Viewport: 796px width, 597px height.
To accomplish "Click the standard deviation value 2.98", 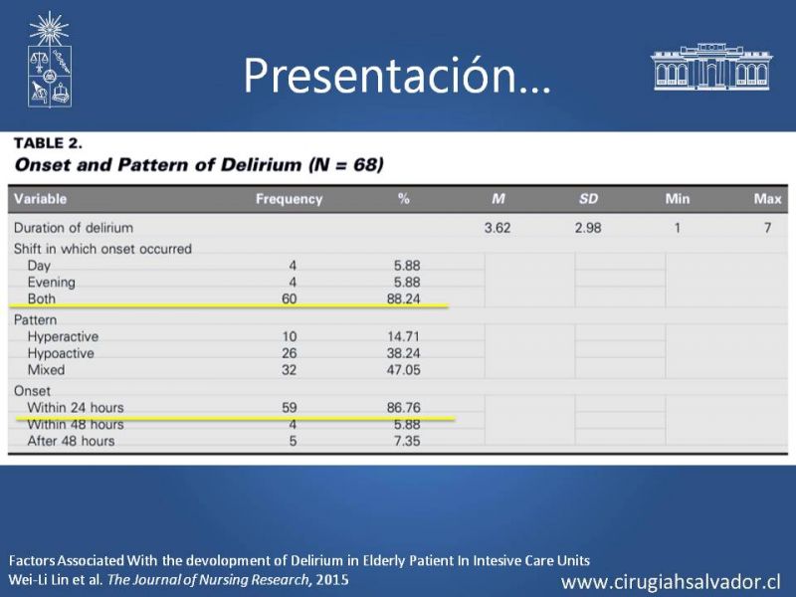I will pos(588,228).
